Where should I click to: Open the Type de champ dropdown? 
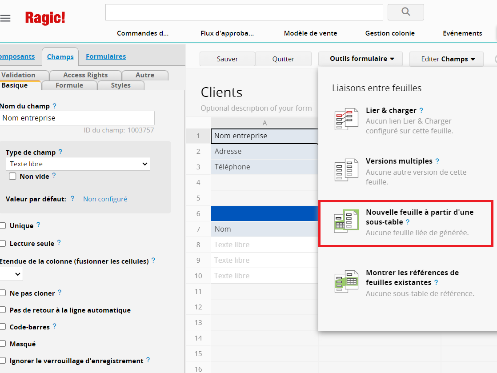pos(78,164)
